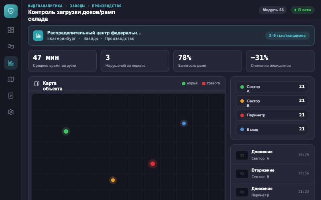
Task: Open the Нарушений за неделю card
Action: [x=135, y=61]
